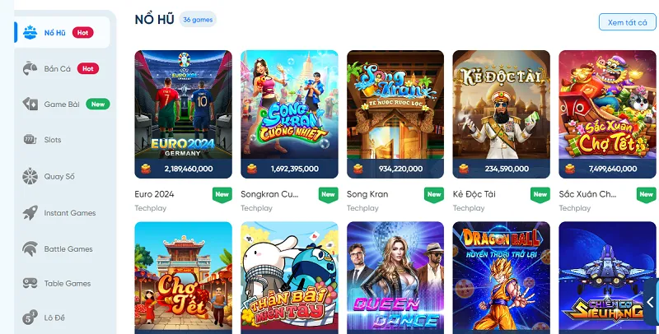Open the Thần Bài Miền Tây thumbnail
Screen dimensions: 659x334
[289, 278]
